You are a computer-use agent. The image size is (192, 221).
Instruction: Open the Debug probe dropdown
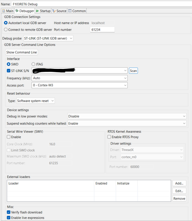(49, 38)
